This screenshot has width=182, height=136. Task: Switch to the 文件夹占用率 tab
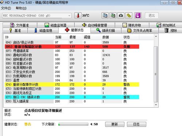point(140,30)
